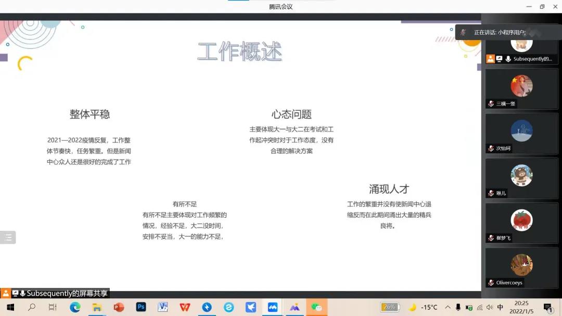
Task: Open the side panel toggle on slide's left edge
Action: pos(8,238)
